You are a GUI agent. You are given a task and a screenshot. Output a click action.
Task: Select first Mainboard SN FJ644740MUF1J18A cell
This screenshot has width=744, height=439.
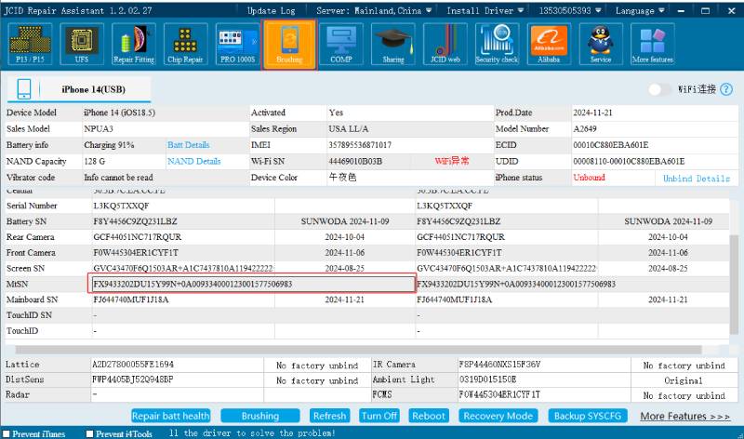point(182,299)
